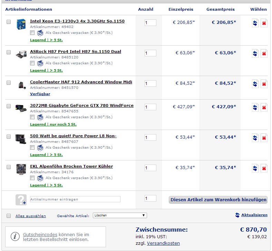The image size is (272, 251).
Task: Click the gift wrap icon for EKL Alpenföhn
Action: point(40,178)
